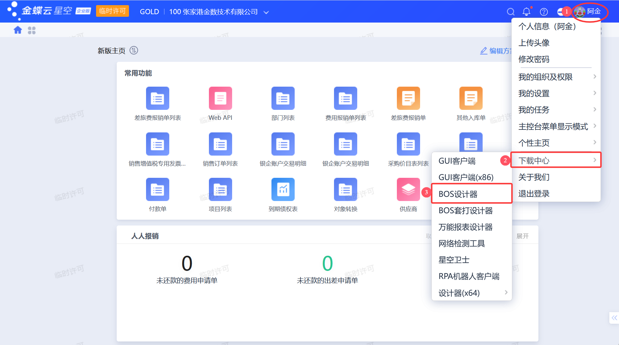Open the search magnifier icon
619x345 pixels.
(511, 12)
